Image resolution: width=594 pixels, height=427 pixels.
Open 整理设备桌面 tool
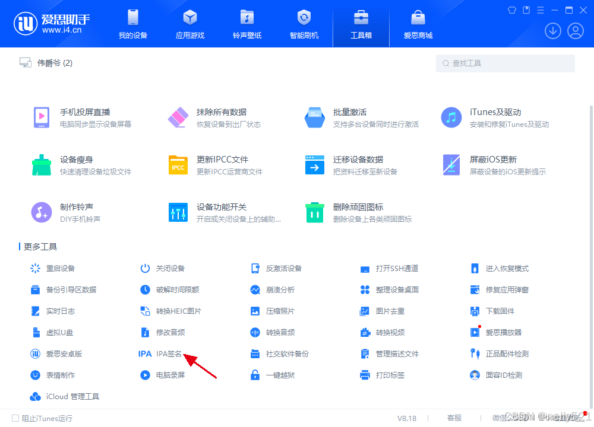click(389, 290)
